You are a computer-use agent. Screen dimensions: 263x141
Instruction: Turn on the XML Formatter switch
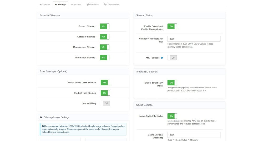(172, 58)
